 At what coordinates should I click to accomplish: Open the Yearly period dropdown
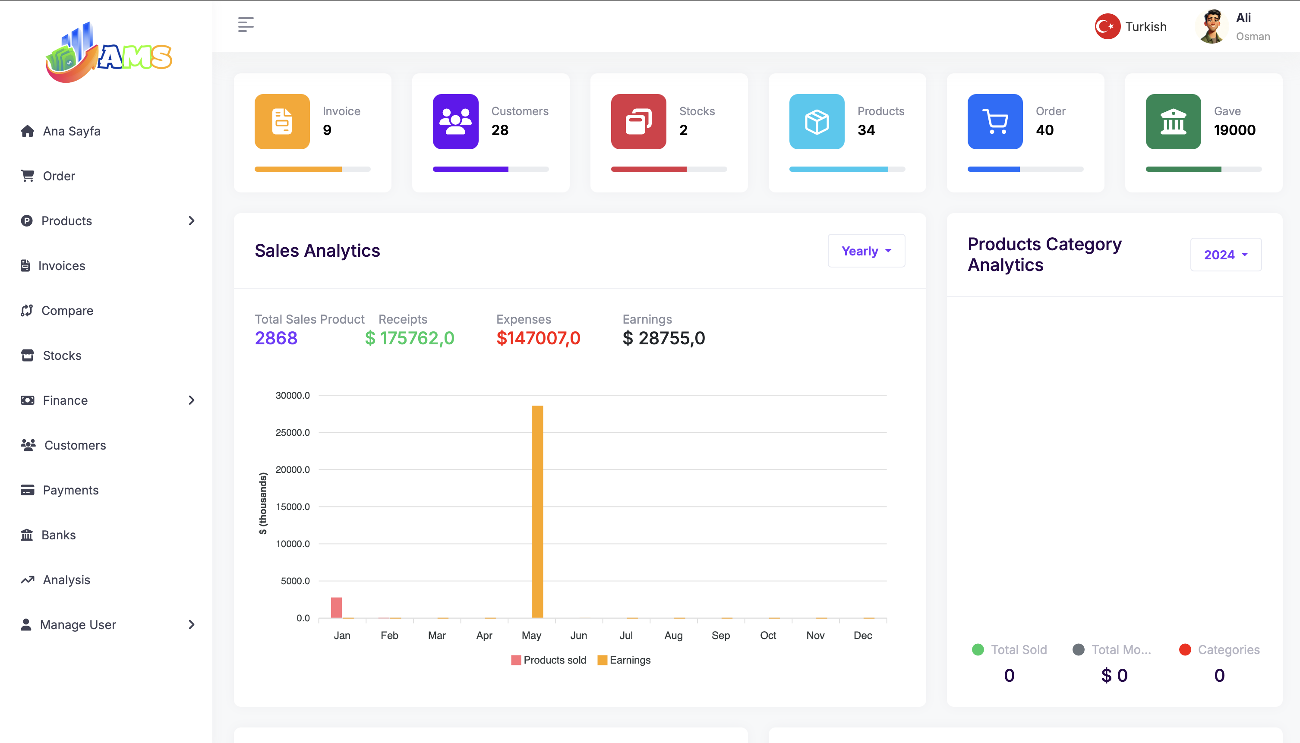pyautogui.click(x=866, y=251)
